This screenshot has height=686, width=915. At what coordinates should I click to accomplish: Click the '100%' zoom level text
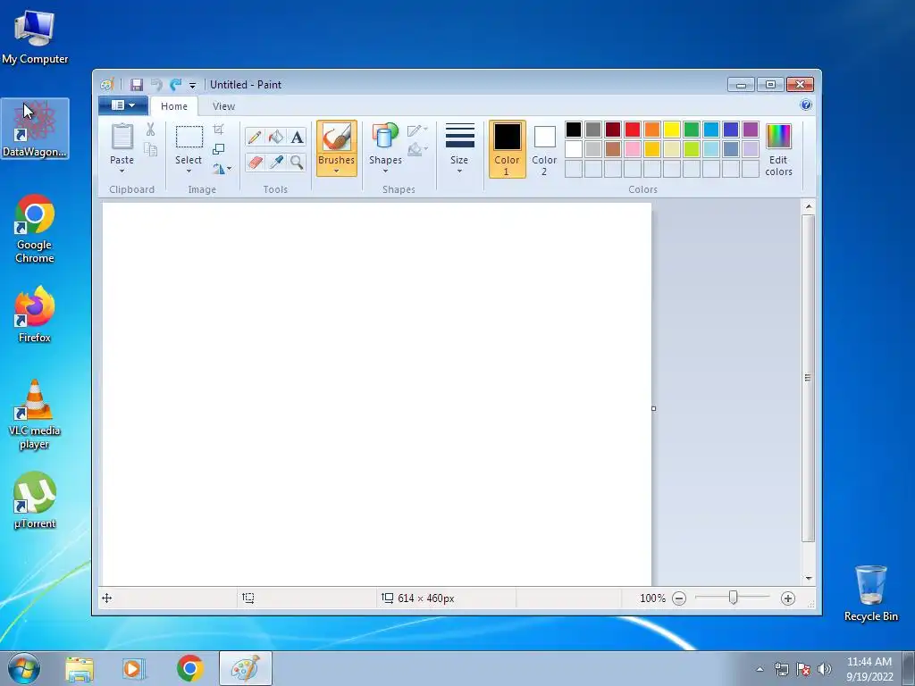tap(652, 598)
